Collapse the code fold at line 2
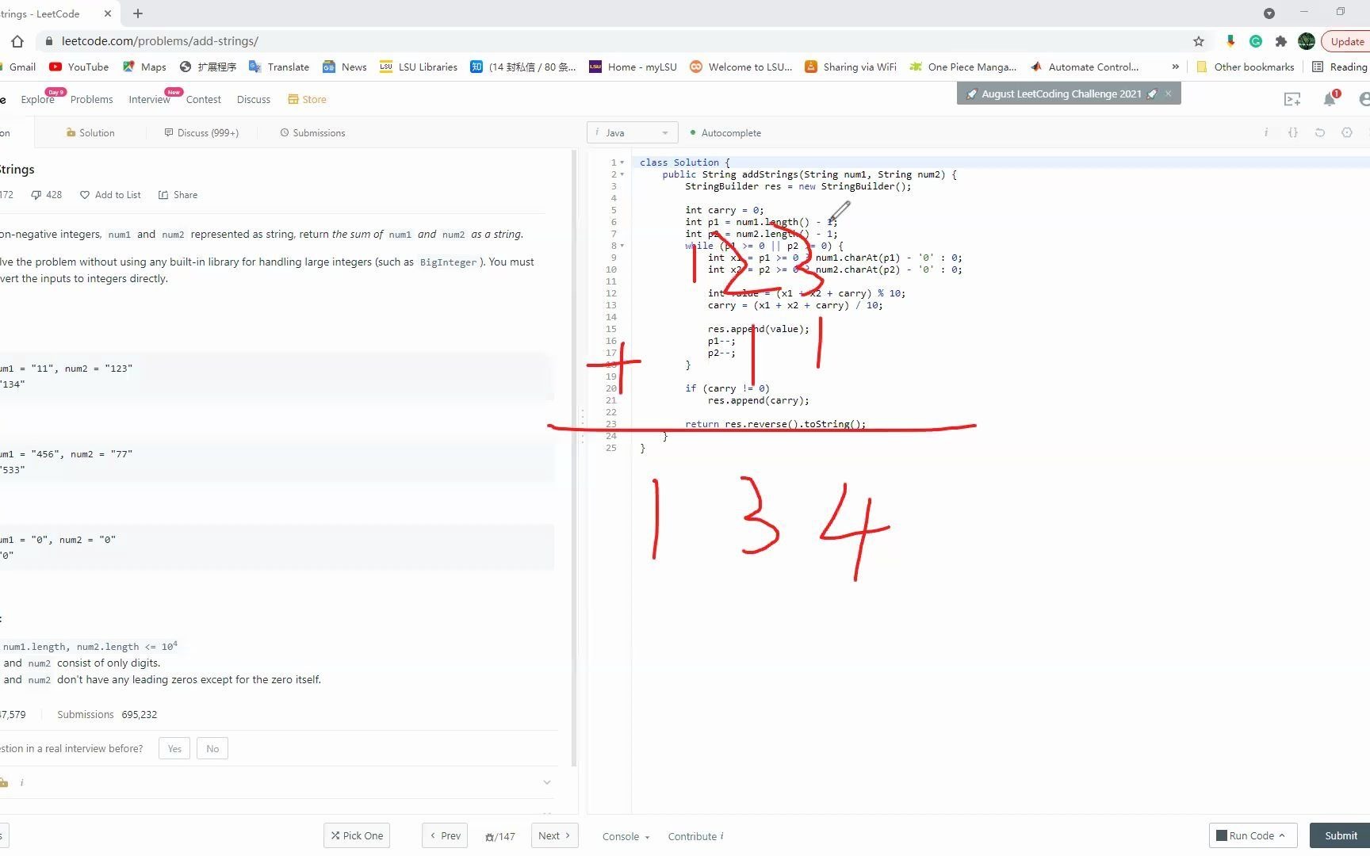Screen dimensions: 1370x856 [622, 174]
